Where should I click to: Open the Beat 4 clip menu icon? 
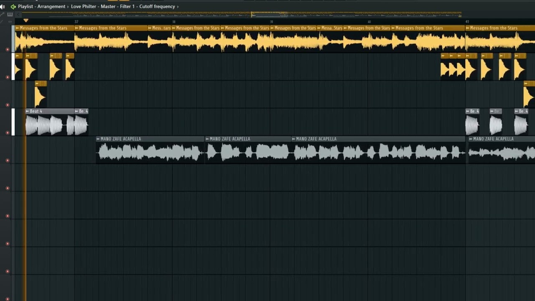pyautogui.click(x=28, y=111)
